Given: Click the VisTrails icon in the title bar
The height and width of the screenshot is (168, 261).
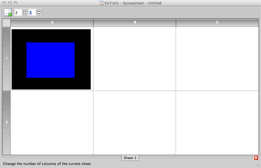Looking at the screenshot, I should (101, 3).
